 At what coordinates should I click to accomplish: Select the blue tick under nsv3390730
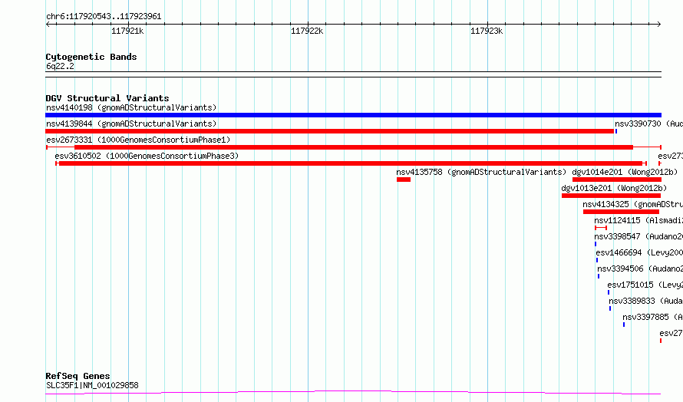(616, 131)
